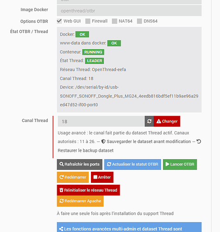
Task: Enable the Firewall checkbox
Action: tap(88, 21)
